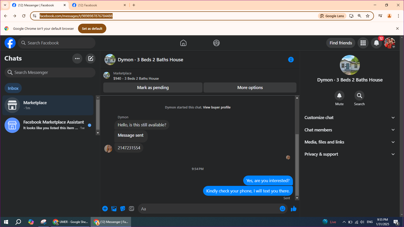Screen dimensions: 404x227
Task: Reload the Messenger page
Action: [24, 16]
